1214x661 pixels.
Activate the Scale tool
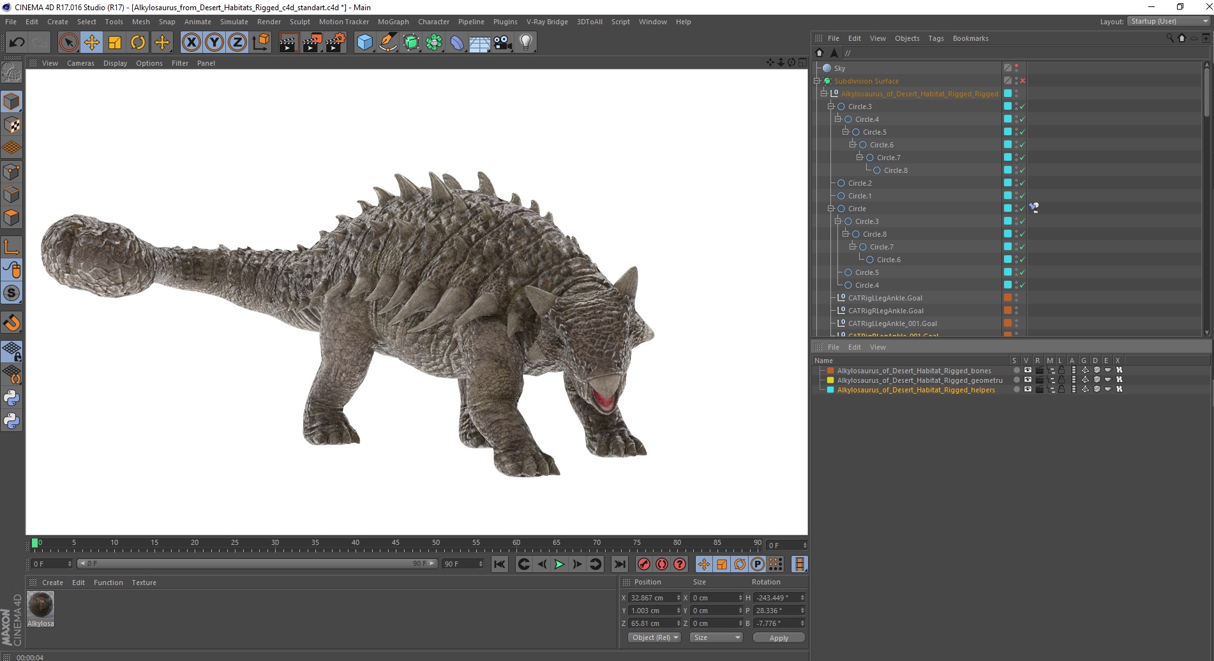[115, 43]
